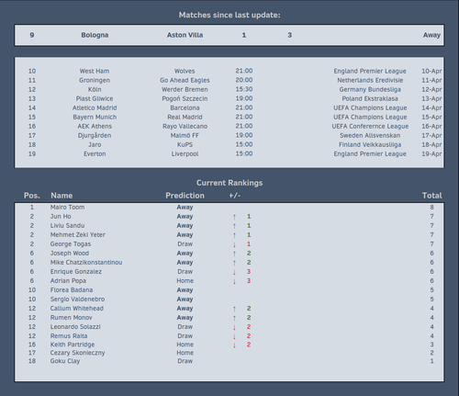Click the down arrow in Remus Raita's row
This screenshot has height=396, width=459.
[234, 336]
